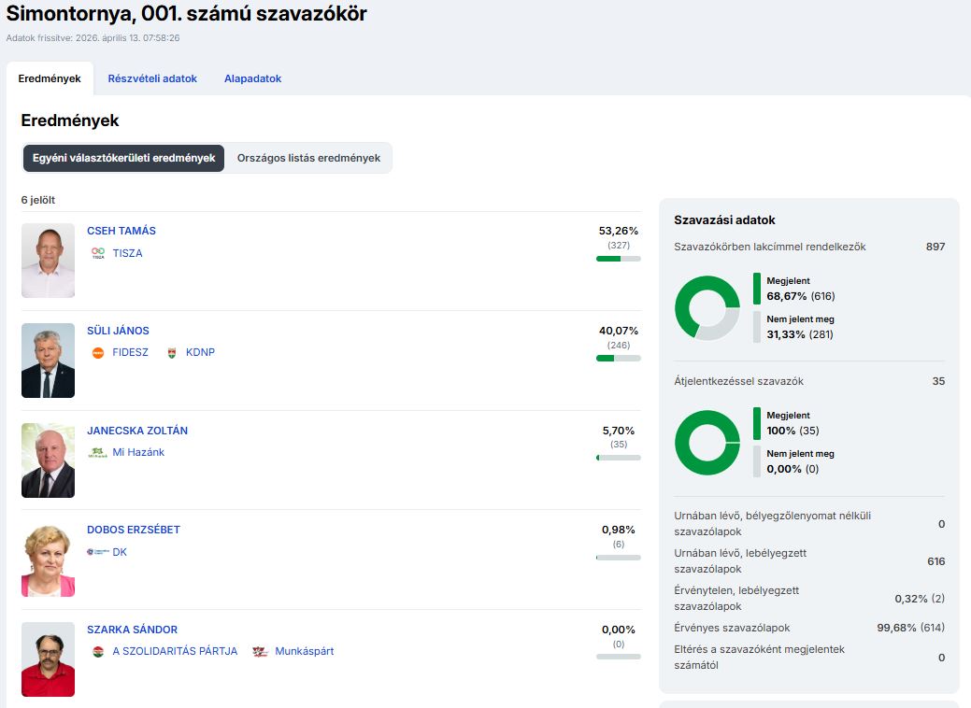The height and width of the screenshot is (708, 971).
Task: Click the orange FIDESZ party logo
Action: [x=98, y=353]
